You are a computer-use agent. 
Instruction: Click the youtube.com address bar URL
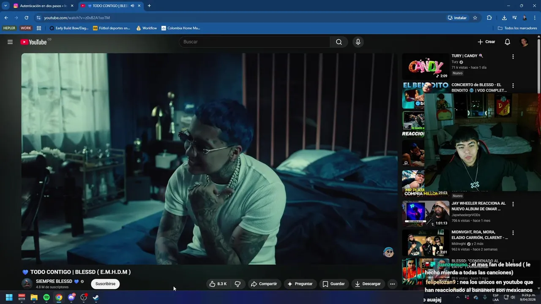click(x=77, y=18)
